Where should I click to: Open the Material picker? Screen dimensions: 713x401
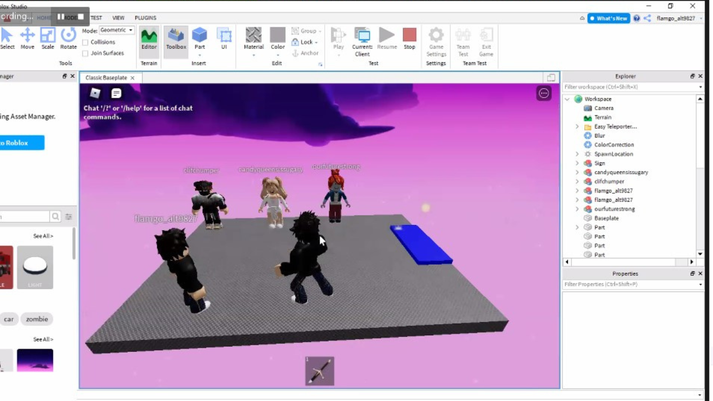253,39
